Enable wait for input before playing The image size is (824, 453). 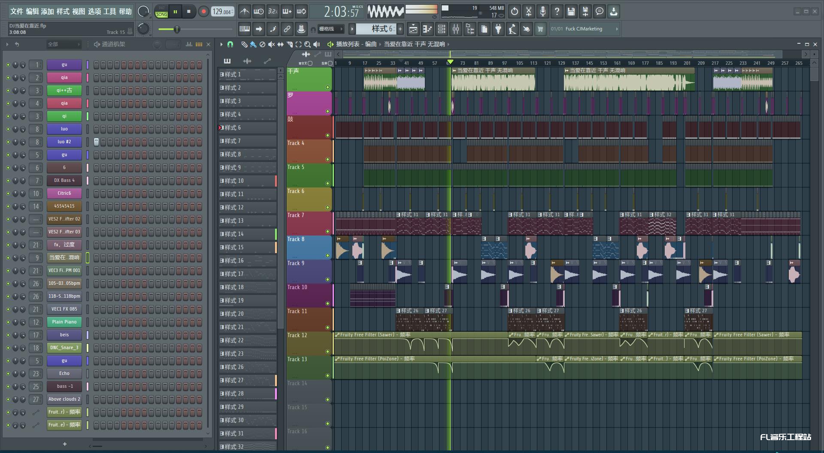[x=258, y=12]
